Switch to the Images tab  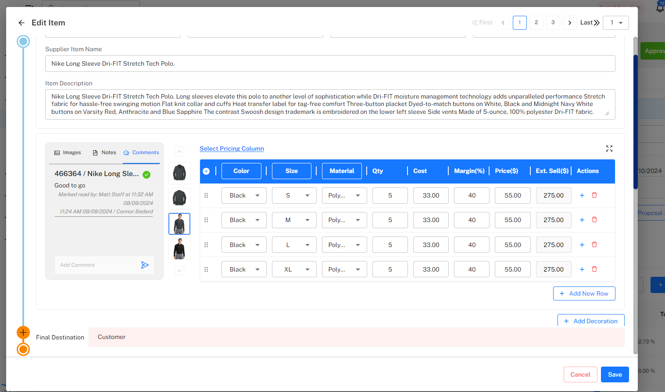pyautogui.click(x=68, y=153)
